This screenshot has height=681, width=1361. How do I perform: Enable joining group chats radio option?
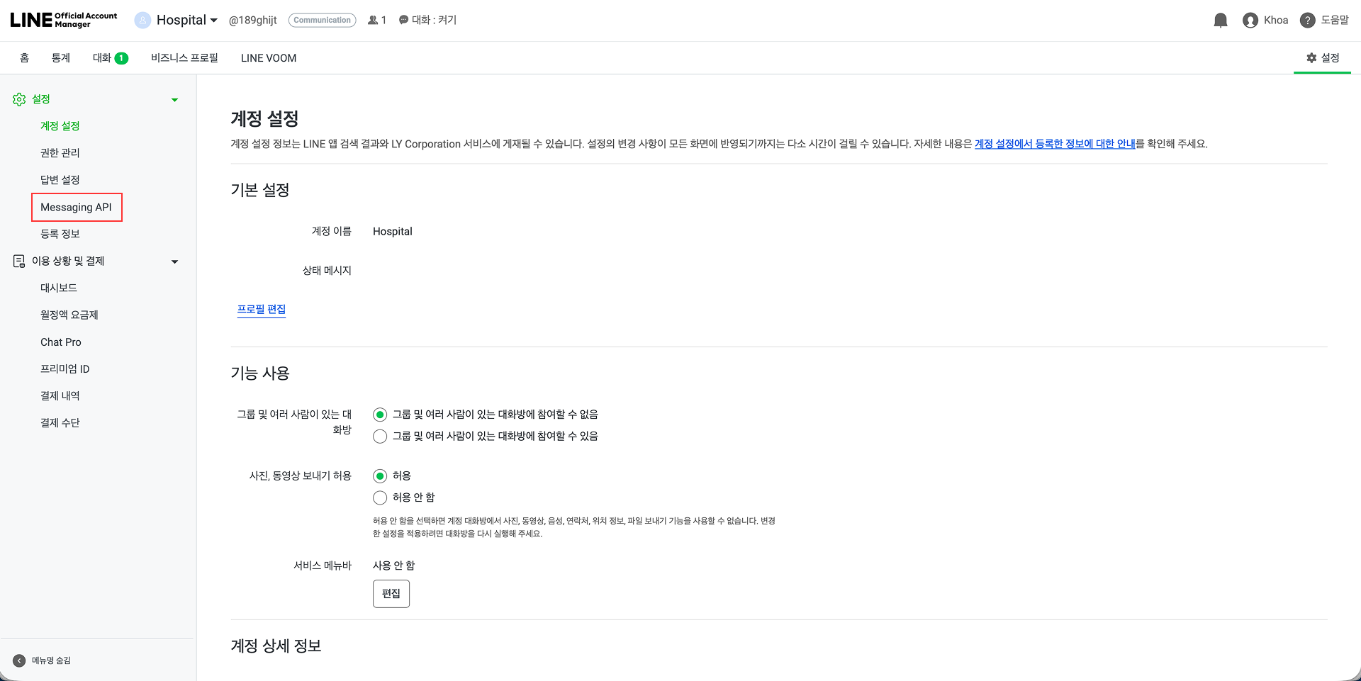click(380, 436)
